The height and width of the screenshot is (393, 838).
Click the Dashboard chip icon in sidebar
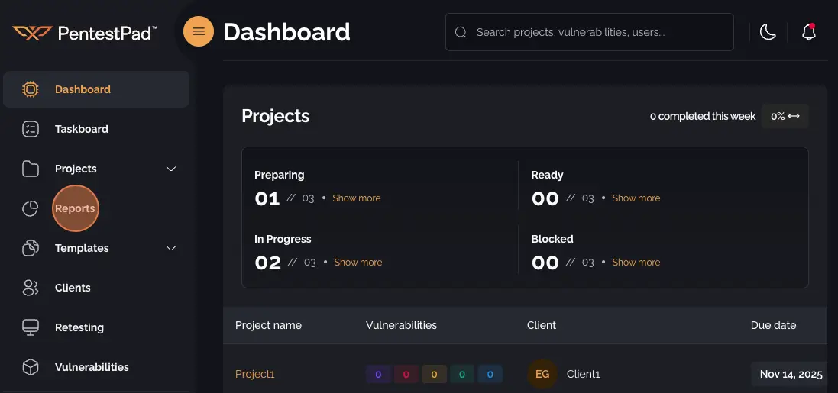pos(31,89)
